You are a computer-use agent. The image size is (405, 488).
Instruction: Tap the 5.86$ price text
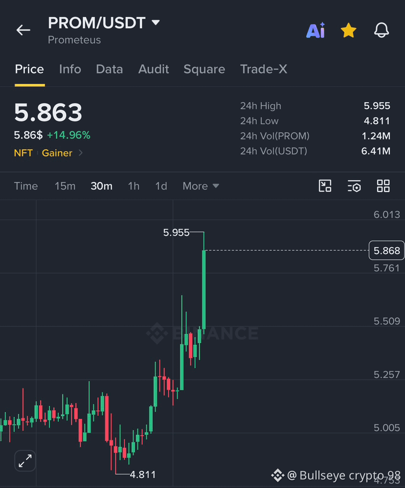click(x=28, y=135)
